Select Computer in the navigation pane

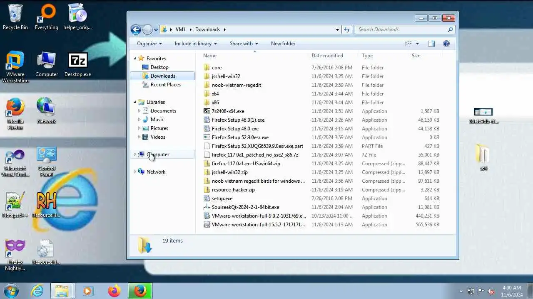158,154
